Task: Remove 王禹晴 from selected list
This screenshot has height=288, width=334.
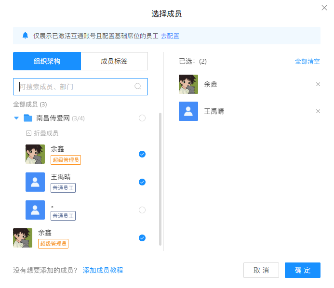Action: coord(318,111)
